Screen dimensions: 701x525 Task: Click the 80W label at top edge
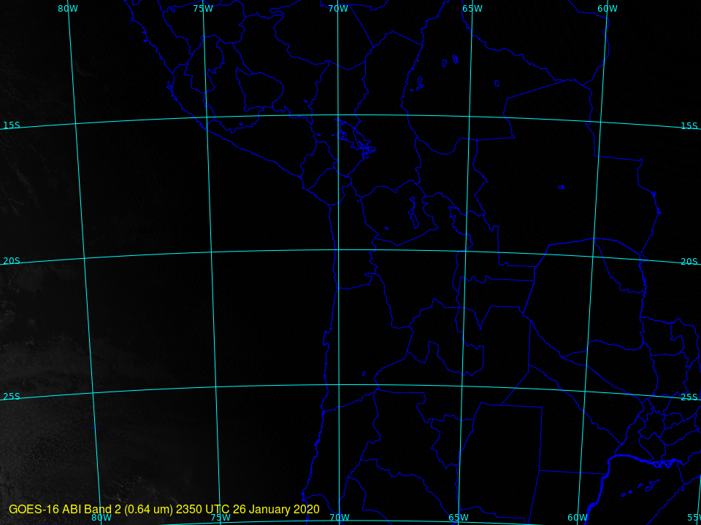coord(67,9)
